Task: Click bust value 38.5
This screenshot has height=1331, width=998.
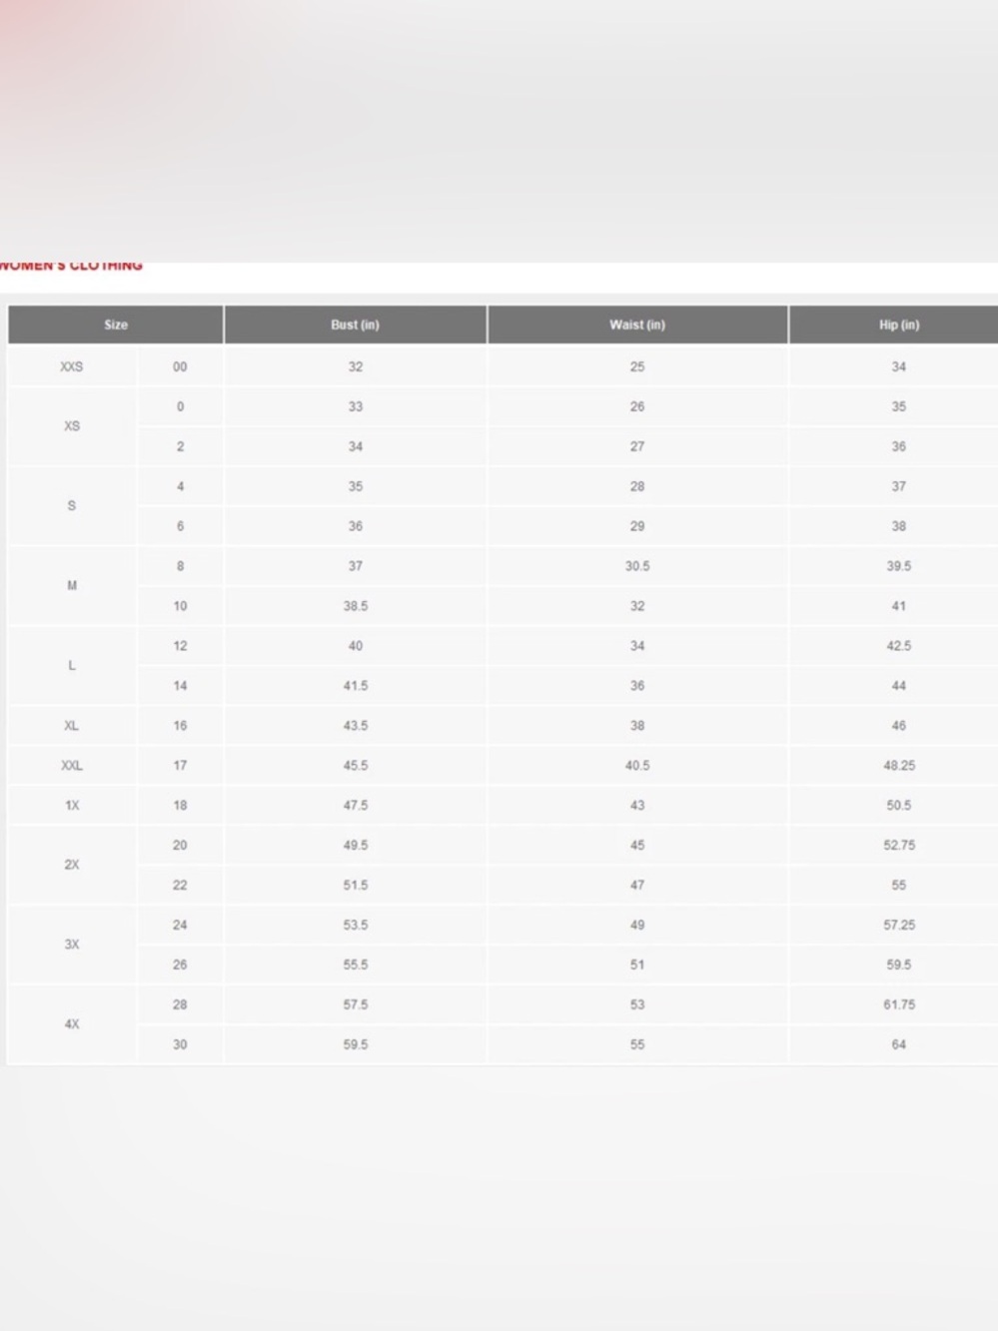Action: tap(356, 606)
